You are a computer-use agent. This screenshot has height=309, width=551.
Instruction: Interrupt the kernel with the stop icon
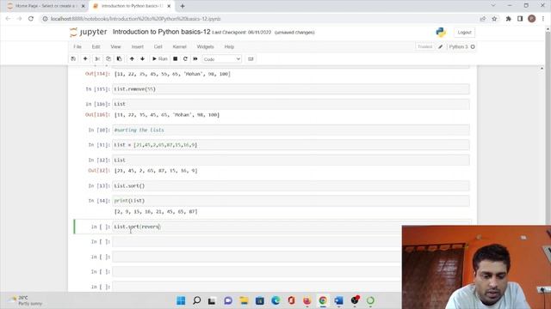(175, 59)
